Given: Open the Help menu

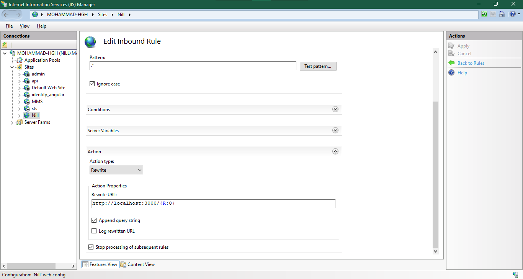Looking at the screenshot, I should click(41, 26).
